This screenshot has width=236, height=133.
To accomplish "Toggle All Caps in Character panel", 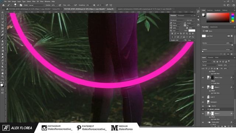I will pos(178,34).
